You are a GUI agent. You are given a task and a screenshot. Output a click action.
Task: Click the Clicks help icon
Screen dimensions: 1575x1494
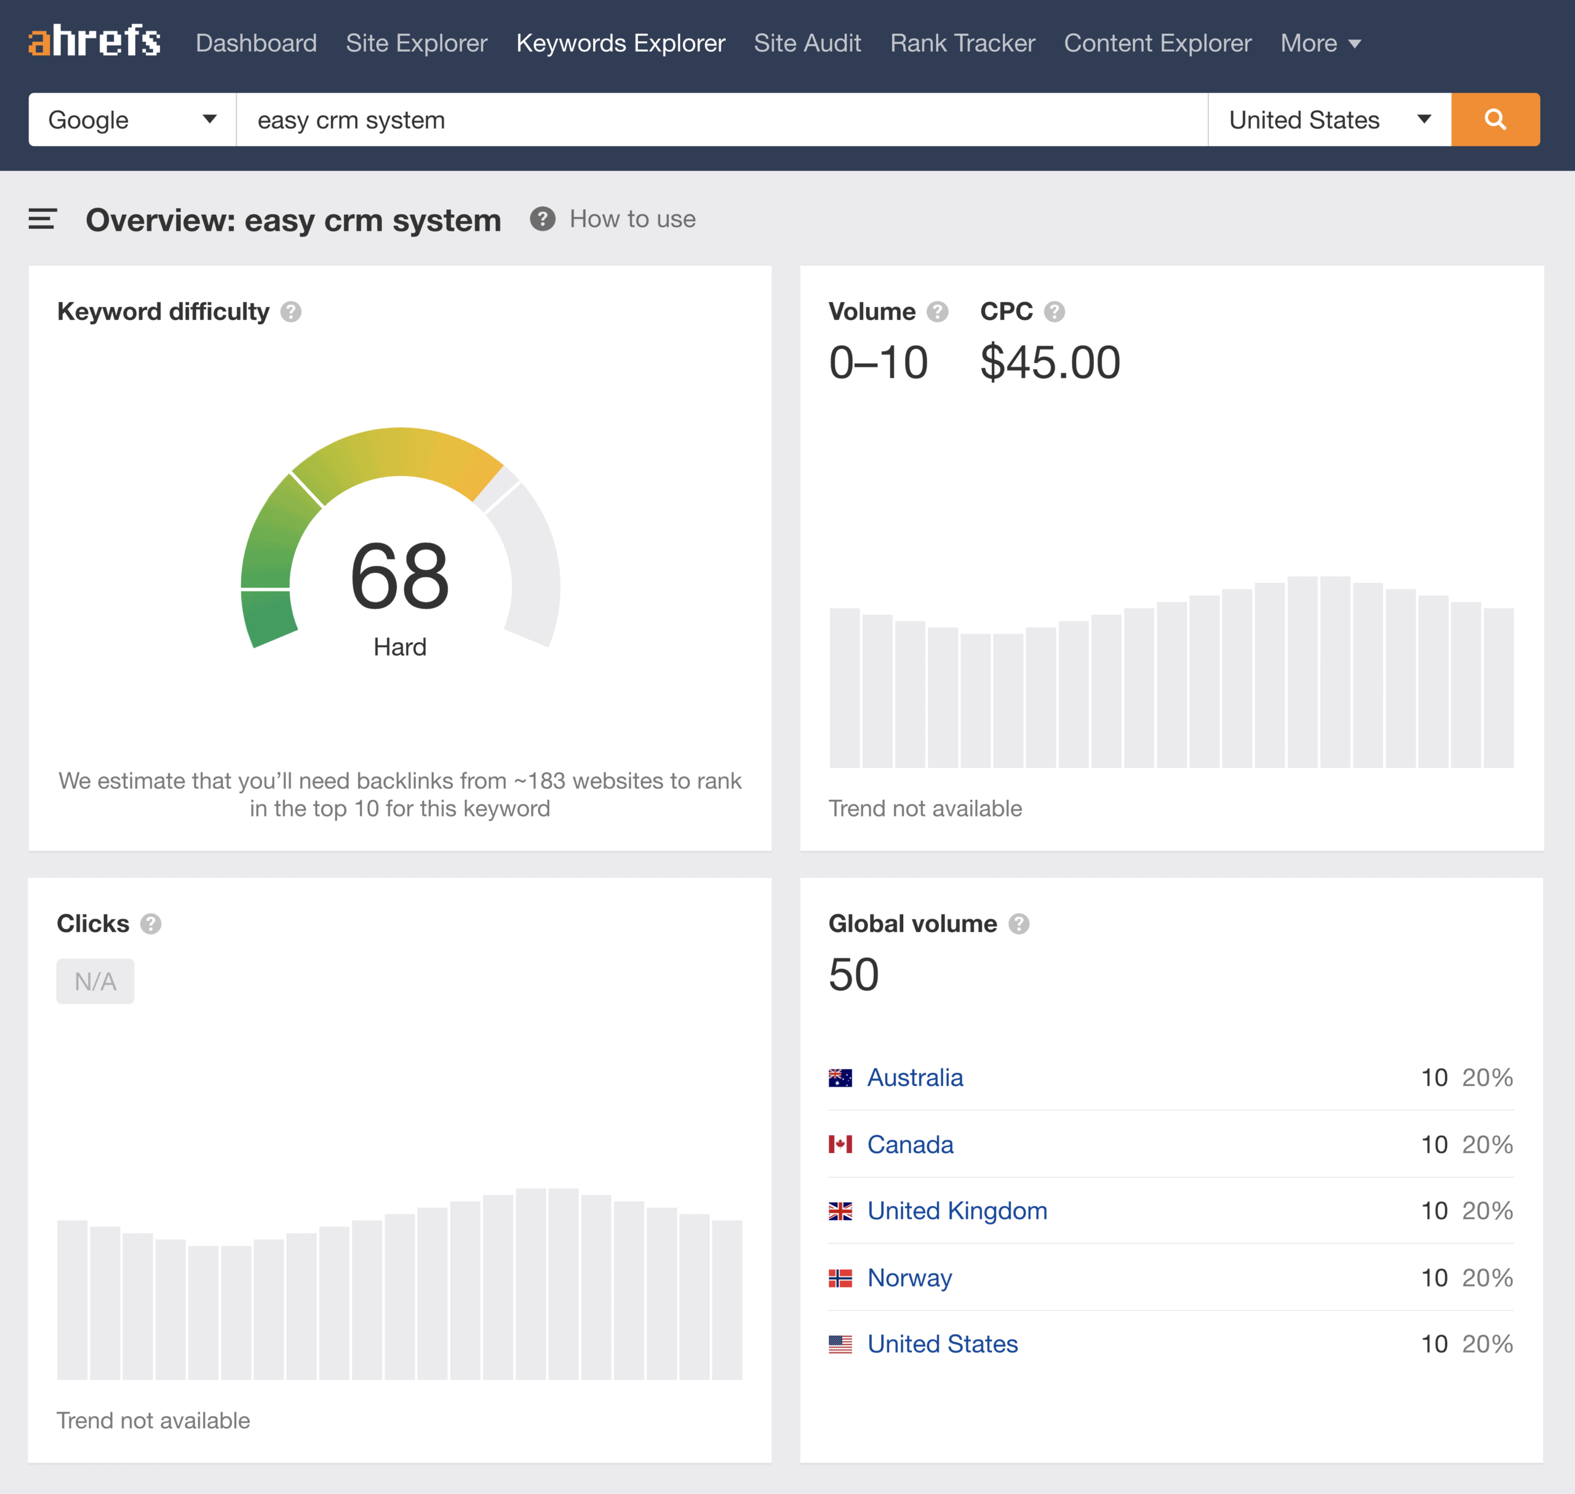(151, 924)
